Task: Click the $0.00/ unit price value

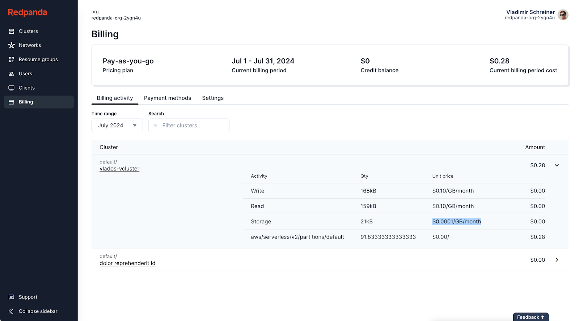Action: point(441,237)
